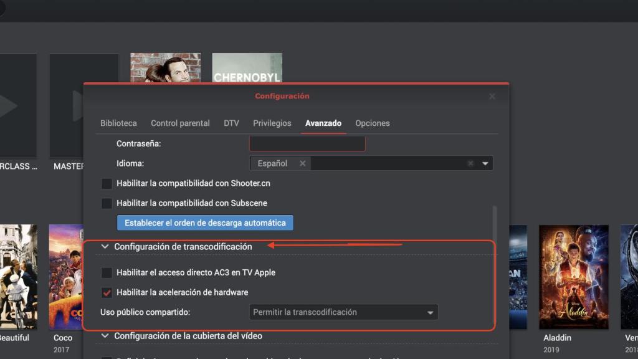Remove the Español language tag
The width and height of the screenshot is (638, 359).
303,163
